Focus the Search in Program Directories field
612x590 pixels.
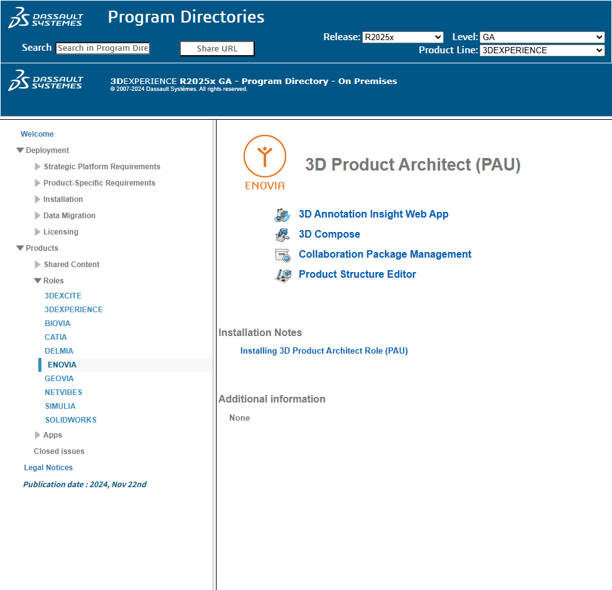tap(103, 48)
